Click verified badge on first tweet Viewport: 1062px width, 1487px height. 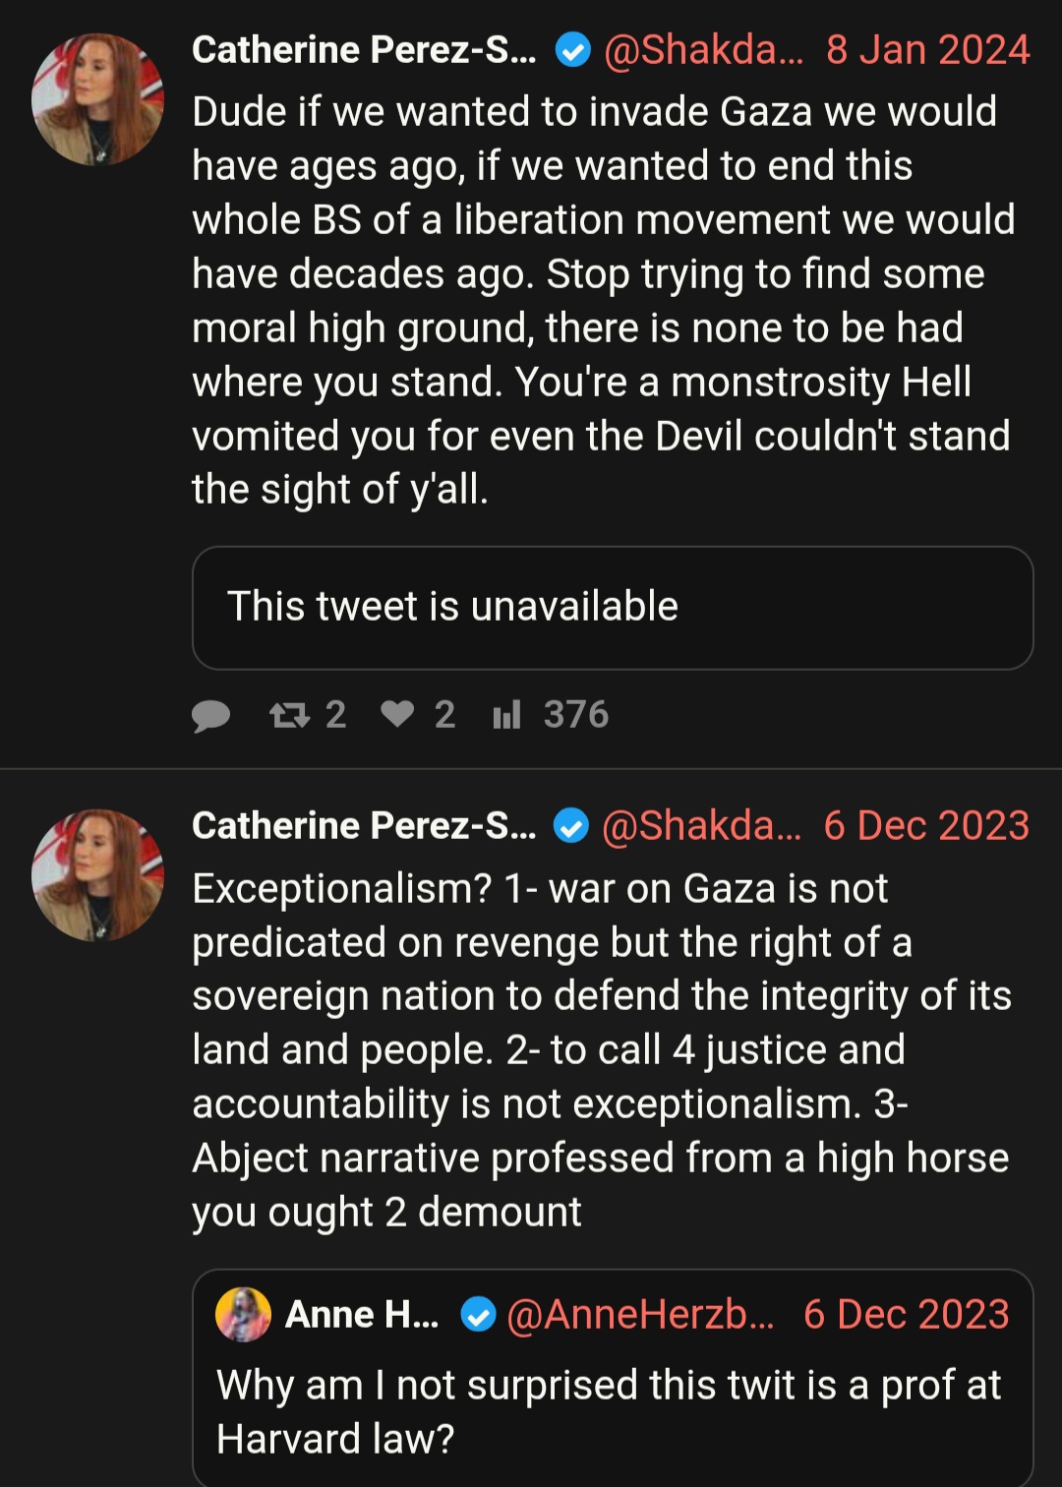(573, 49)
